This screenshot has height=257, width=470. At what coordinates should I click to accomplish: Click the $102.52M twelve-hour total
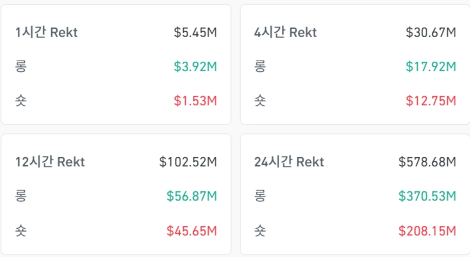pyautogui.click(x=188, y=162)
